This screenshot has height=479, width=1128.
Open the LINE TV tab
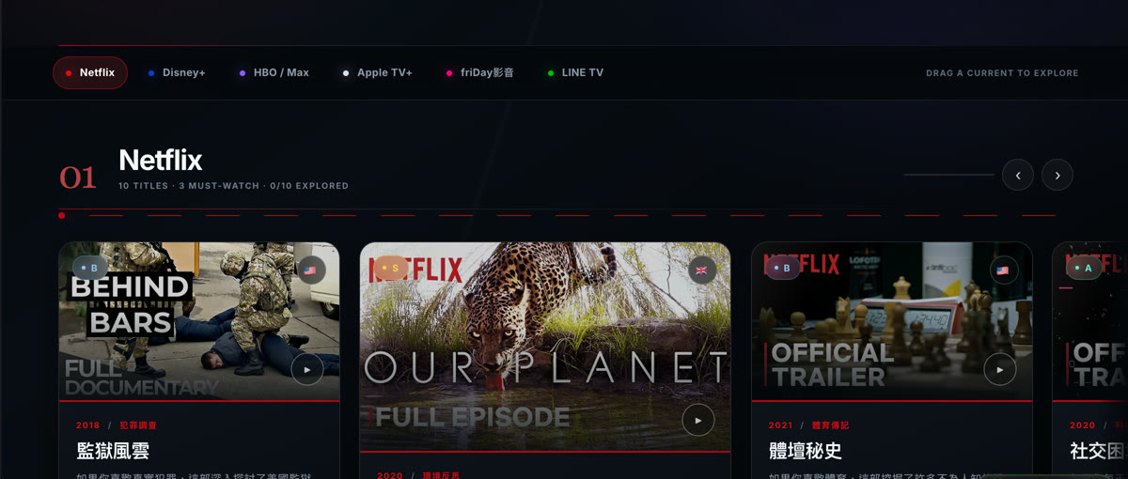575,72
